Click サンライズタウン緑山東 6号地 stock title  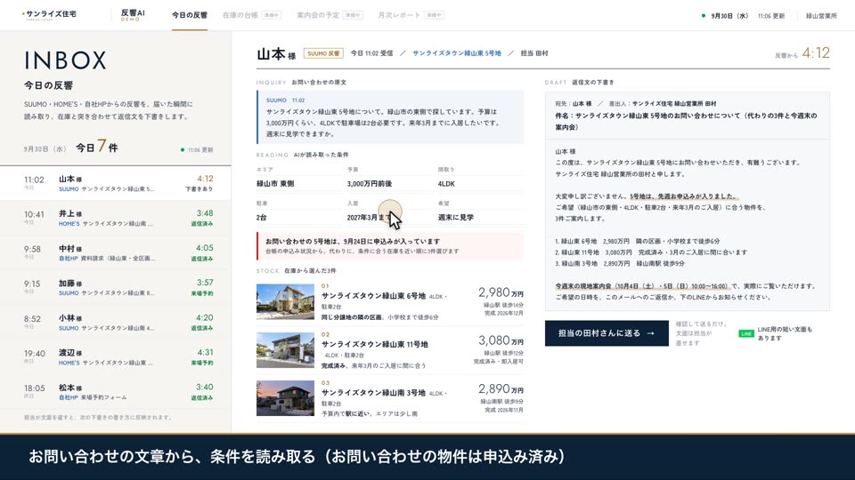(x=373, y=296)
